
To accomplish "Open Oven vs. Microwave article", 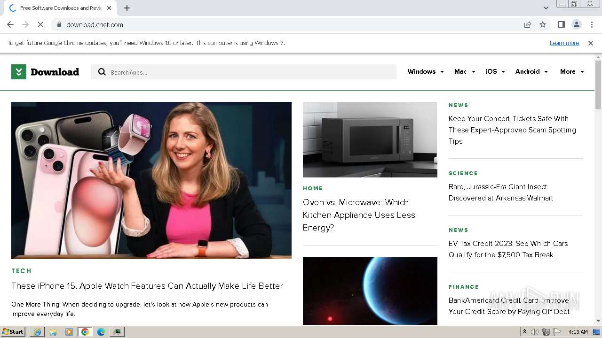I will tap(359, 215).
